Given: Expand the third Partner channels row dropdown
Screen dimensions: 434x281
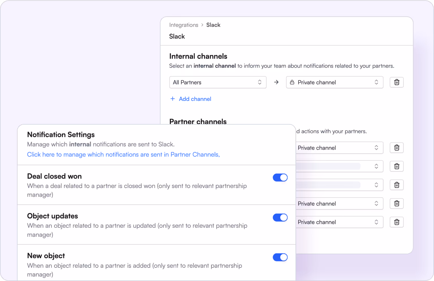Looking at the screenshot, I should [x=339, y=185].
